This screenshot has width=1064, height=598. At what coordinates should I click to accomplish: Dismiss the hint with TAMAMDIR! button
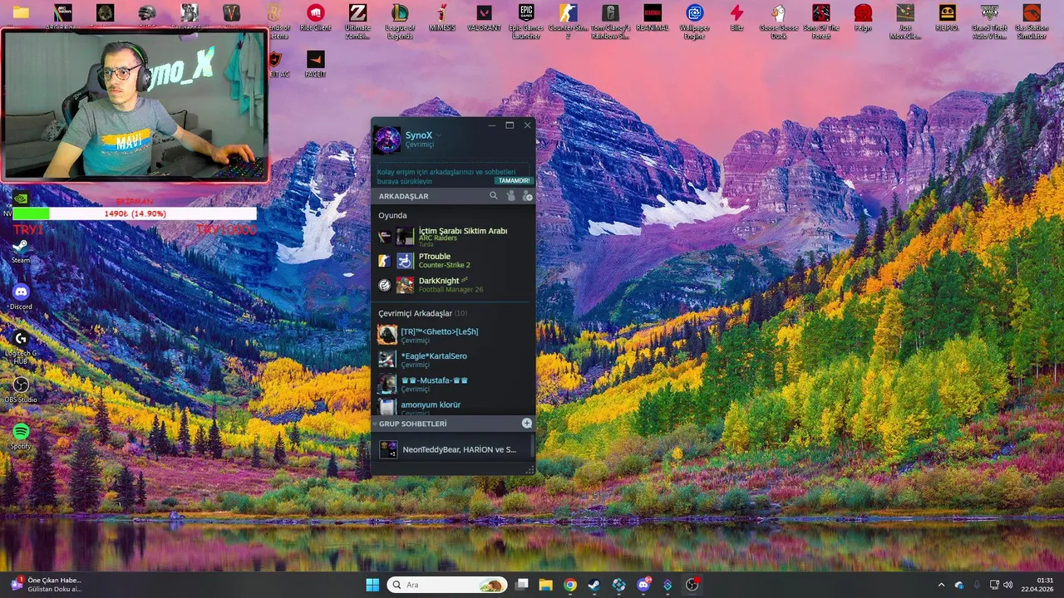[514, 180]
